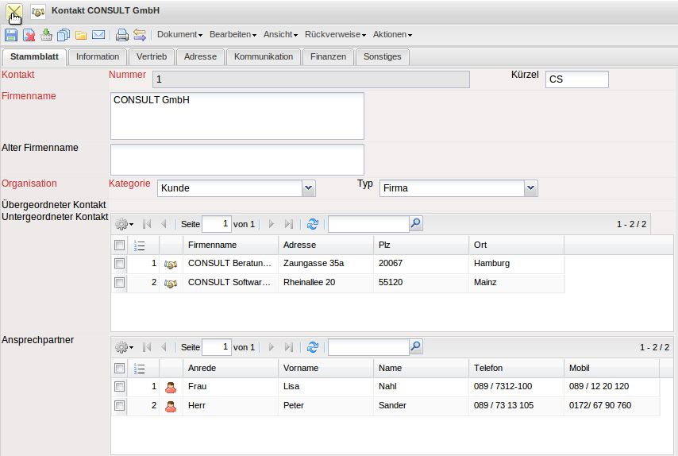Select checkbox for Frau Lisa Nahl
Viewport: 678px width, 456px height.
point(119,387)
